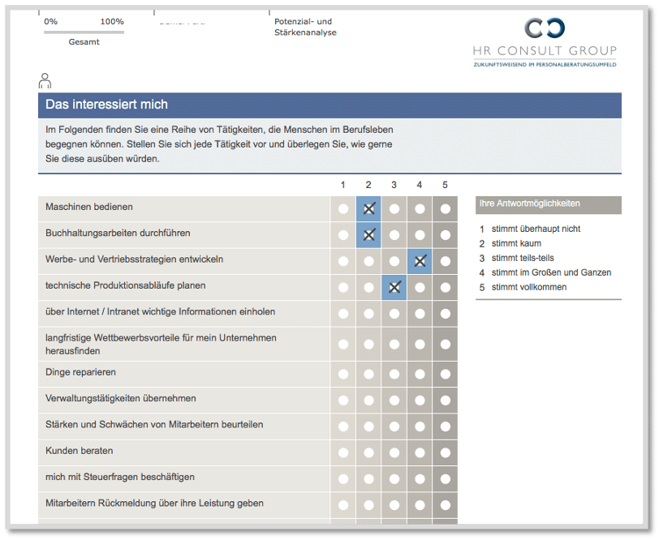This screenshot has width=659, height=540.
Task: Click column header number 1
Action: point(343,185)
